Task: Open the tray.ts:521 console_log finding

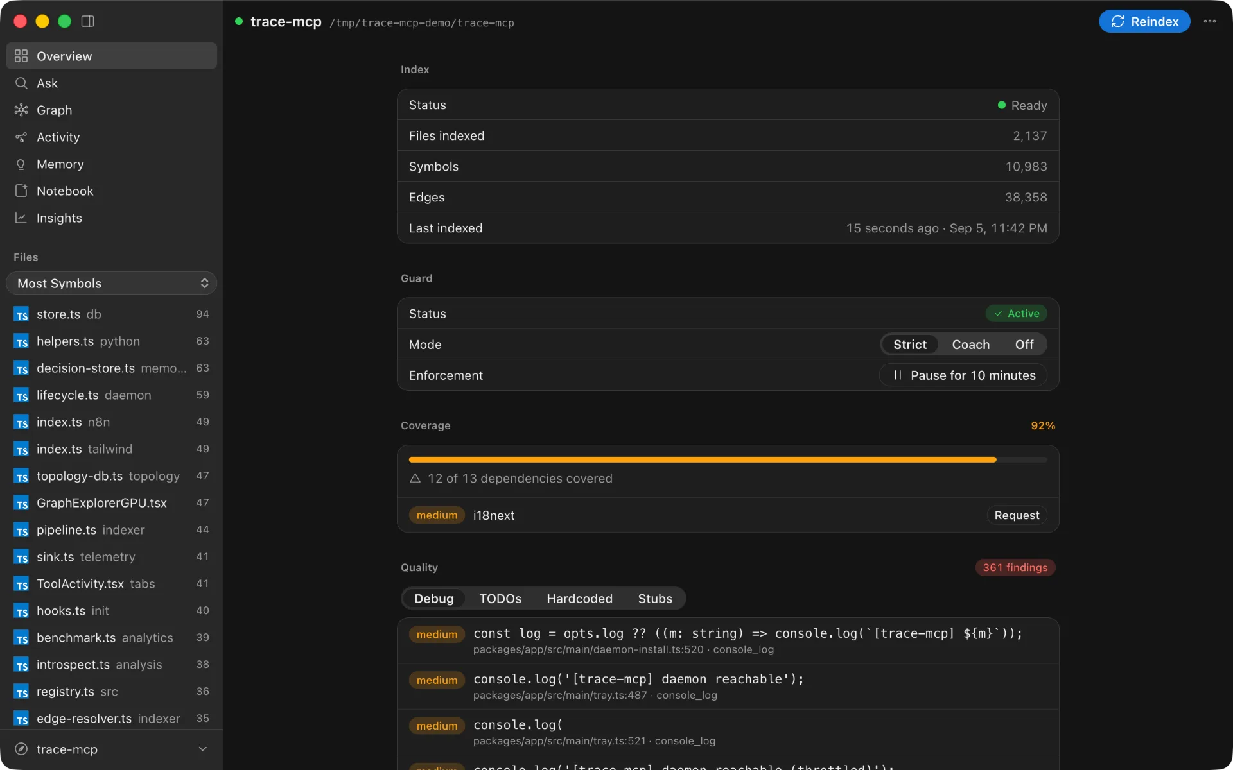Action: pos(728,732)
